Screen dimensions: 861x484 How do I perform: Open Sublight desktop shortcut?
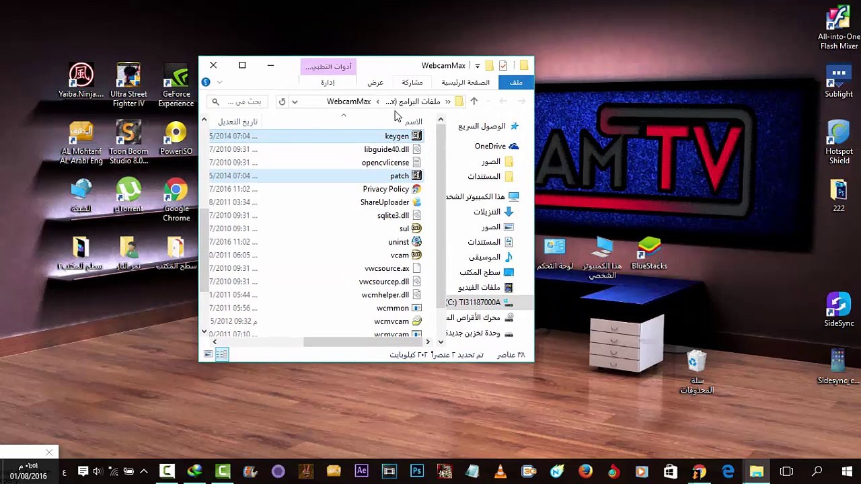839,81
